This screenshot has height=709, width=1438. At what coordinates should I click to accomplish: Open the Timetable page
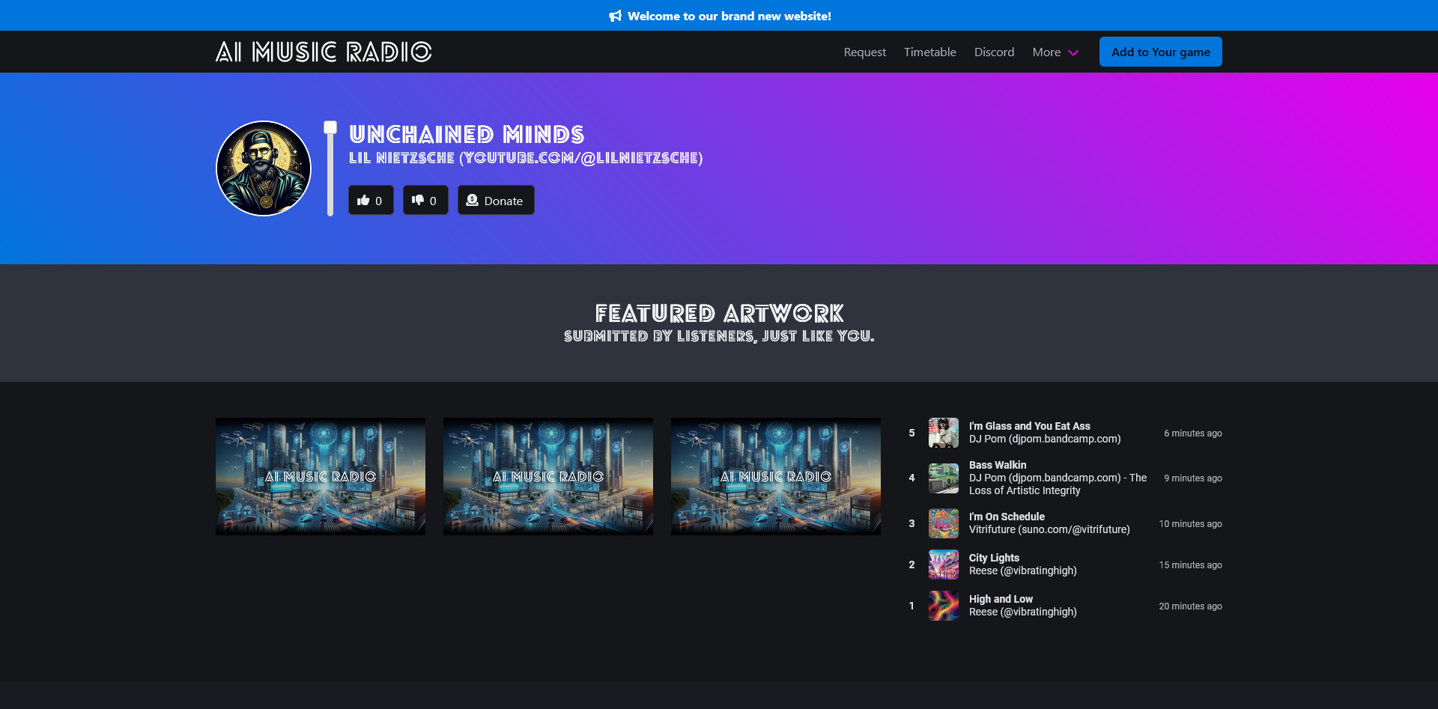coord(929,52)
